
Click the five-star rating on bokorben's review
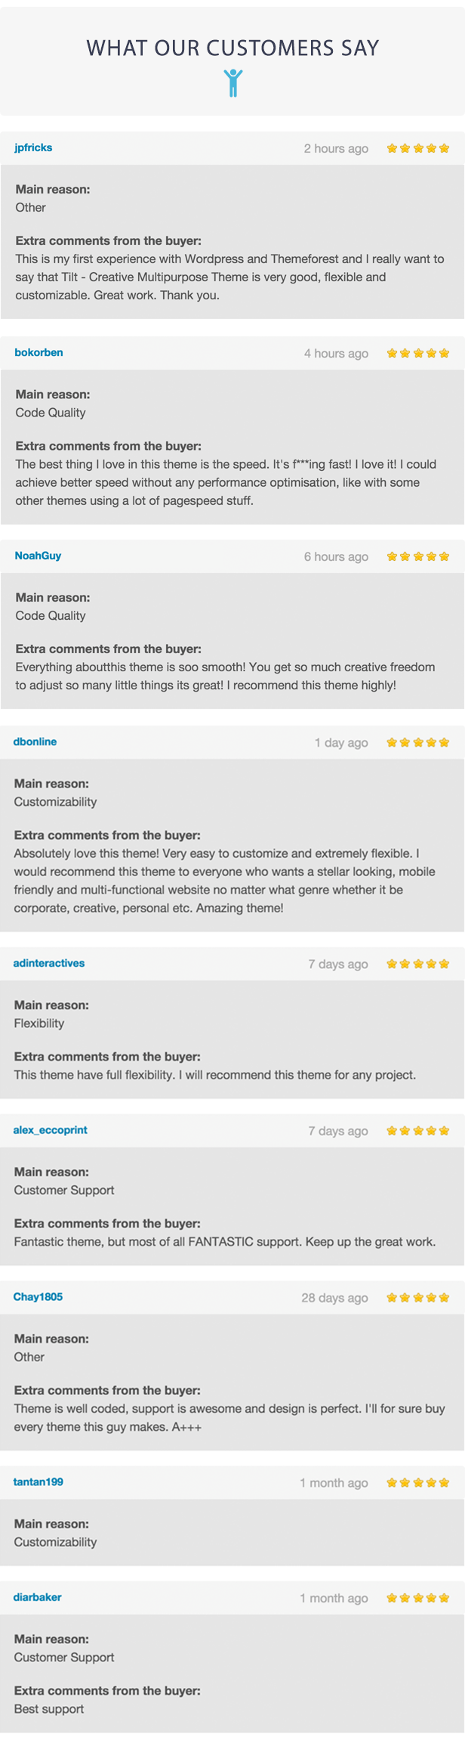[x=417, y=353]
